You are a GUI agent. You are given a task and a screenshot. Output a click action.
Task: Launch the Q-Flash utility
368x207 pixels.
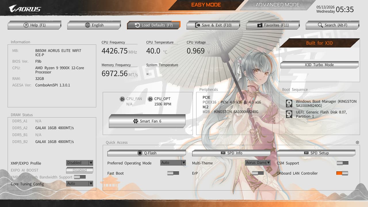[147, 153]
